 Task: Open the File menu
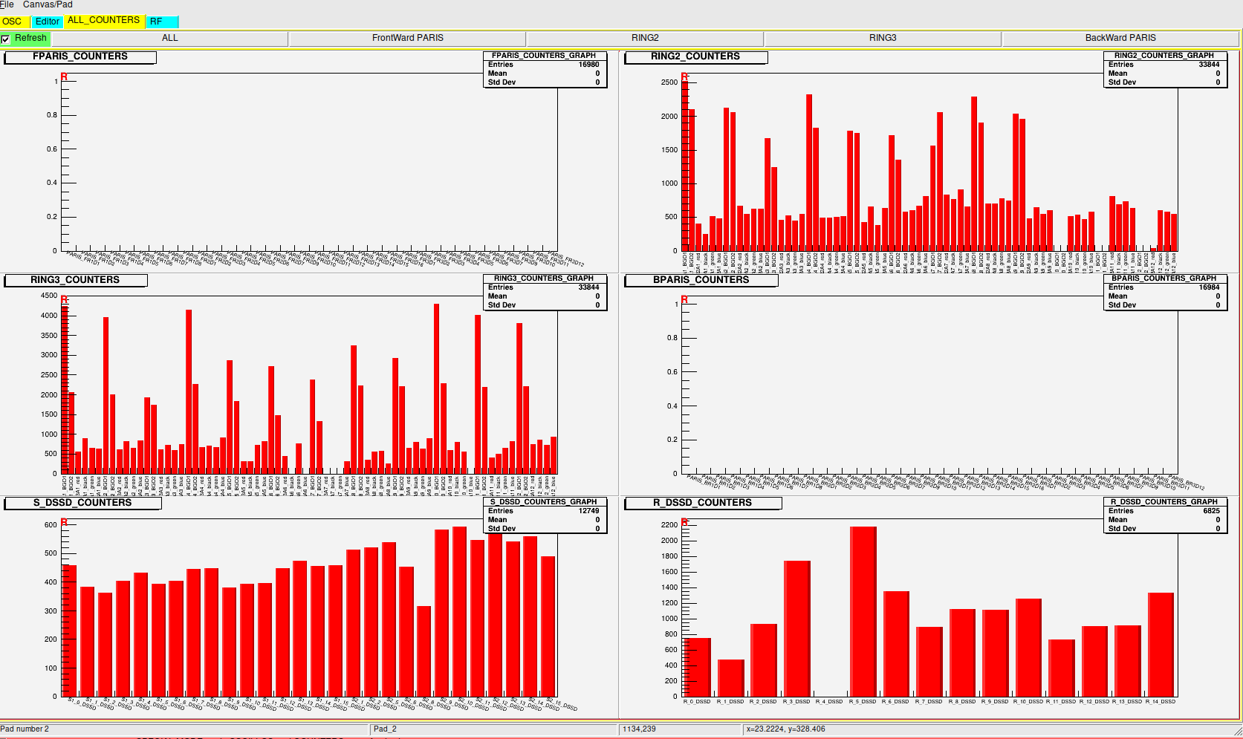(6, 4)
